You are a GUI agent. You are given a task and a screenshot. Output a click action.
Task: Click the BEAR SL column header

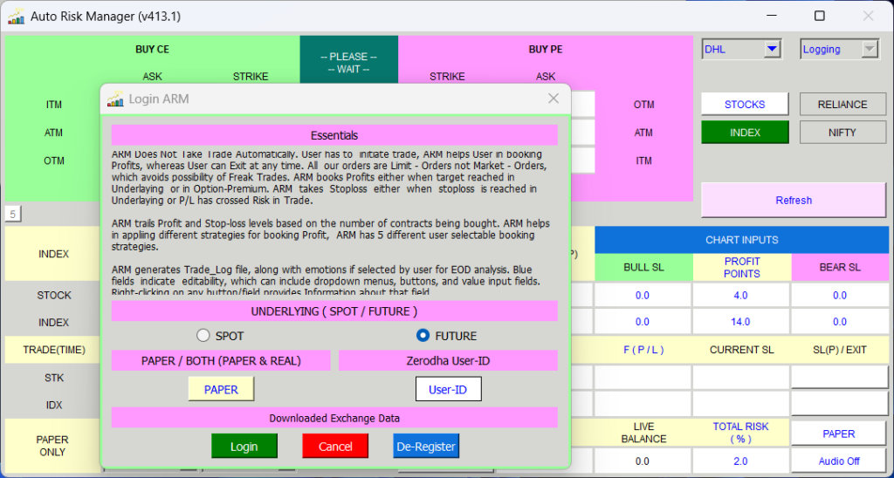(x=839, y=267)
